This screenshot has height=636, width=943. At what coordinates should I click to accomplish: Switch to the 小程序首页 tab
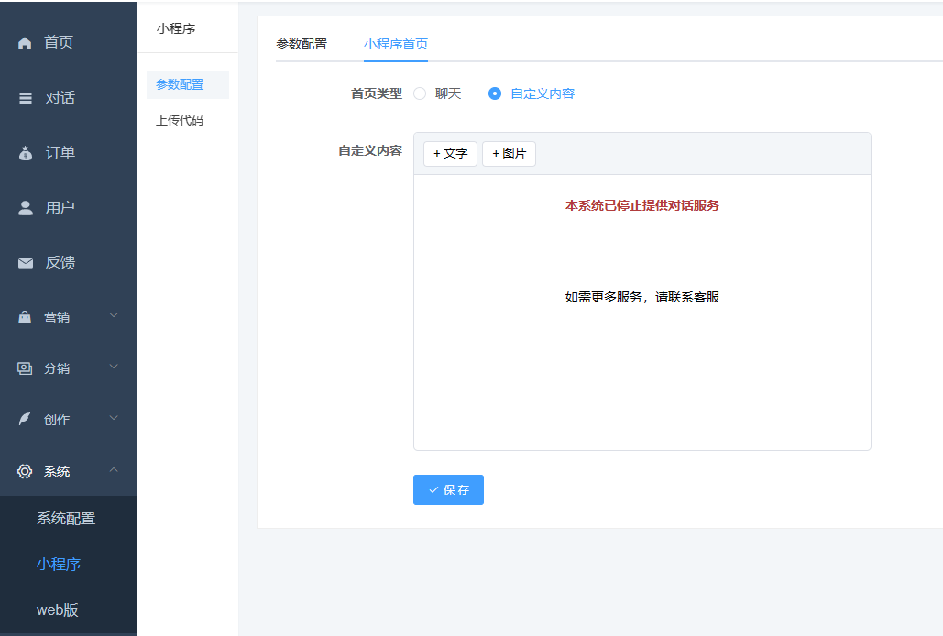click(x=395, y=42)
